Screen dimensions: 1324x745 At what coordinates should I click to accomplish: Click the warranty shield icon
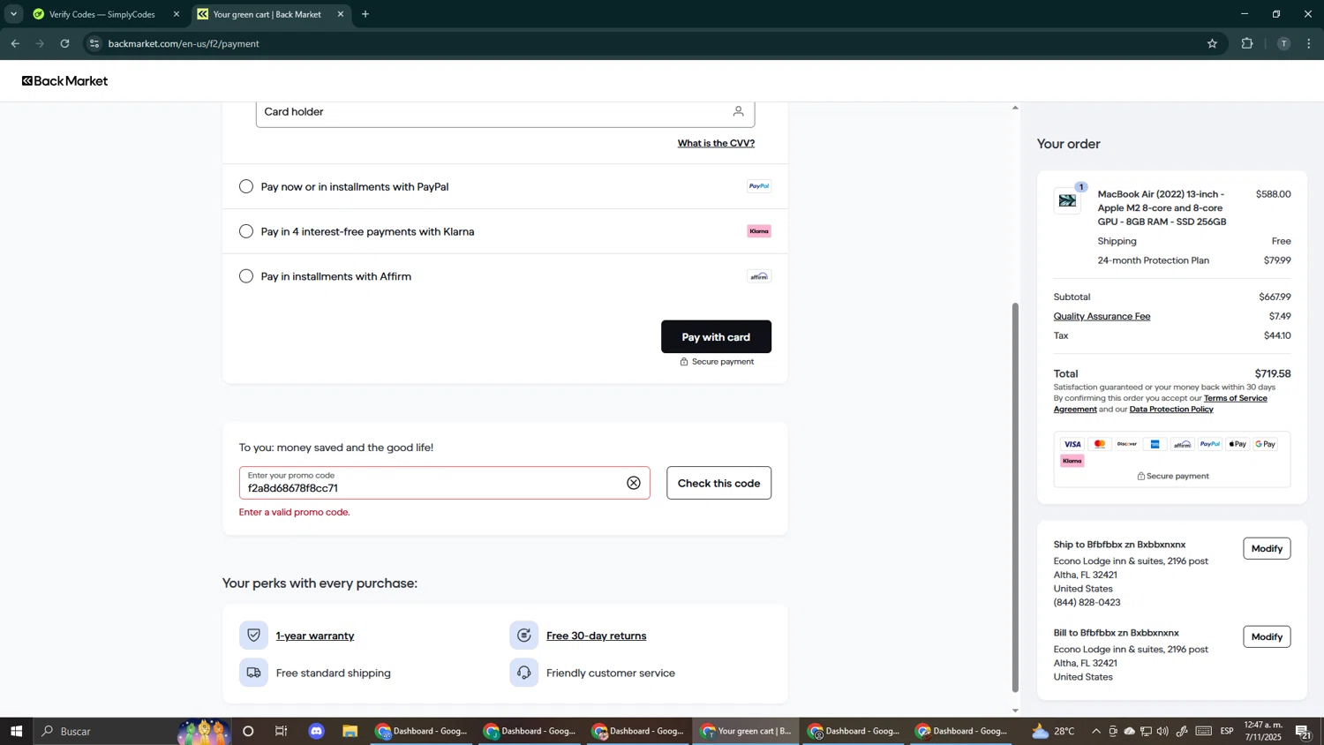click(253, 636)
